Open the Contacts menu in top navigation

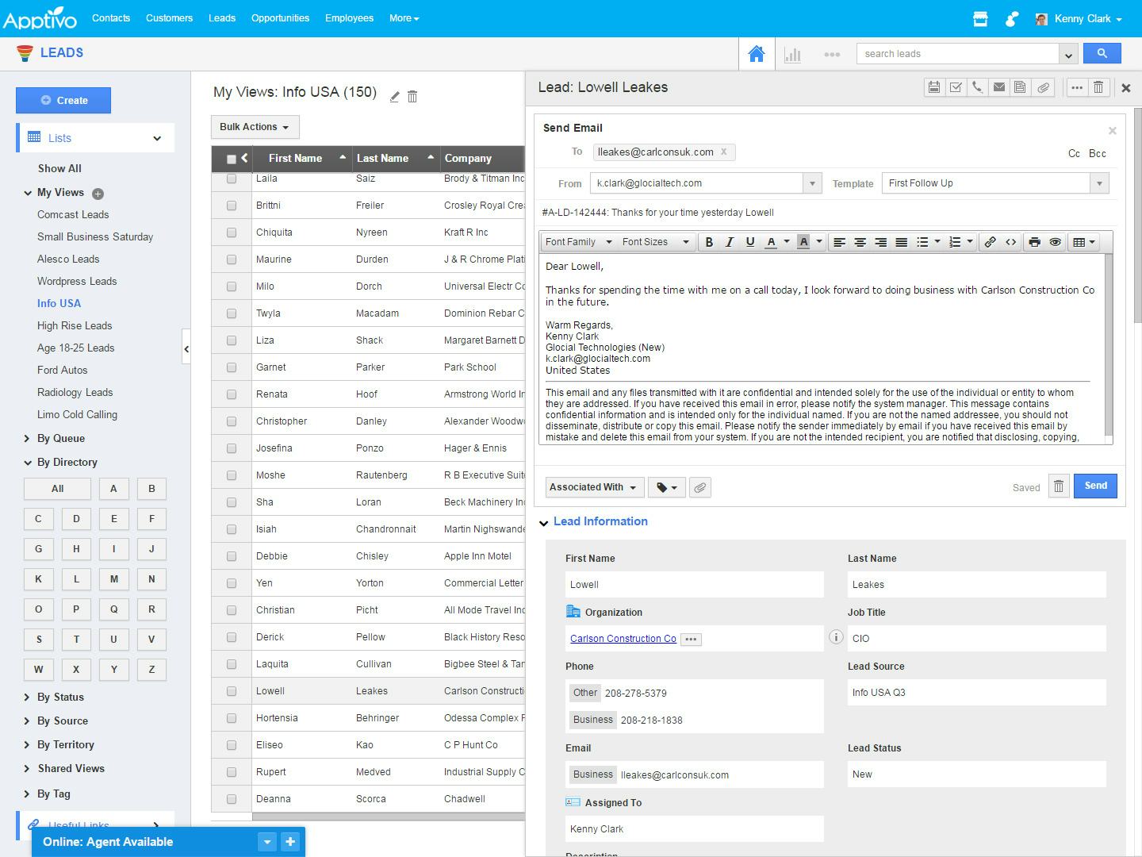[111, 18]
